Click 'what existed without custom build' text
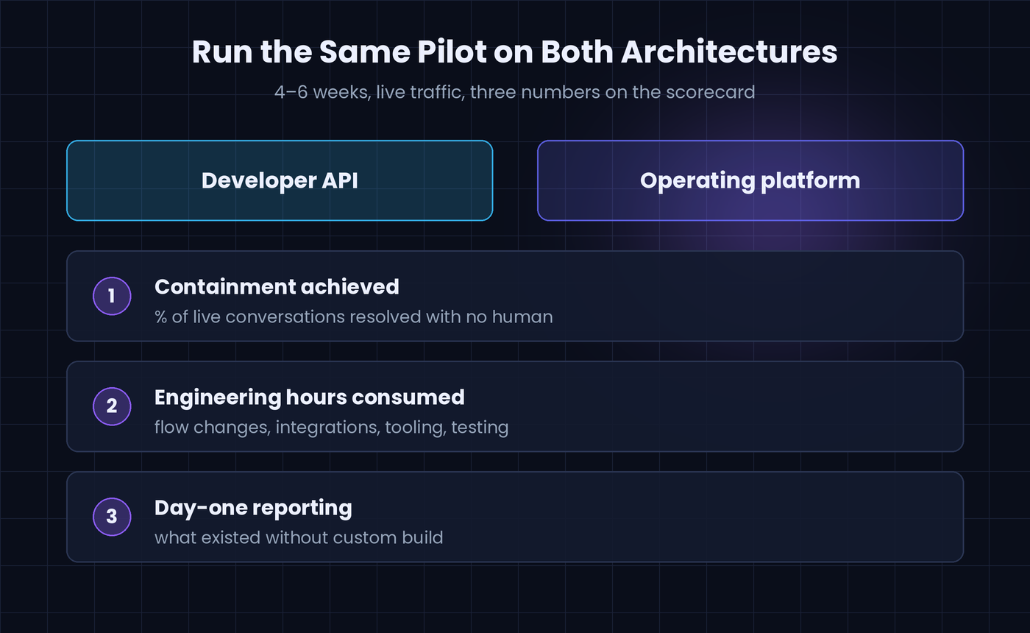1030x633 pixels. pos(299,537)
